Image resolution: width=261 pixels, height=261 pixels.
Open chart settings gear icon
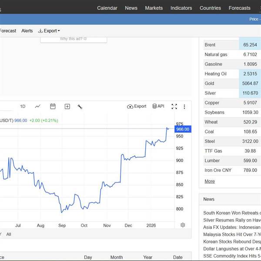point(183,225)
